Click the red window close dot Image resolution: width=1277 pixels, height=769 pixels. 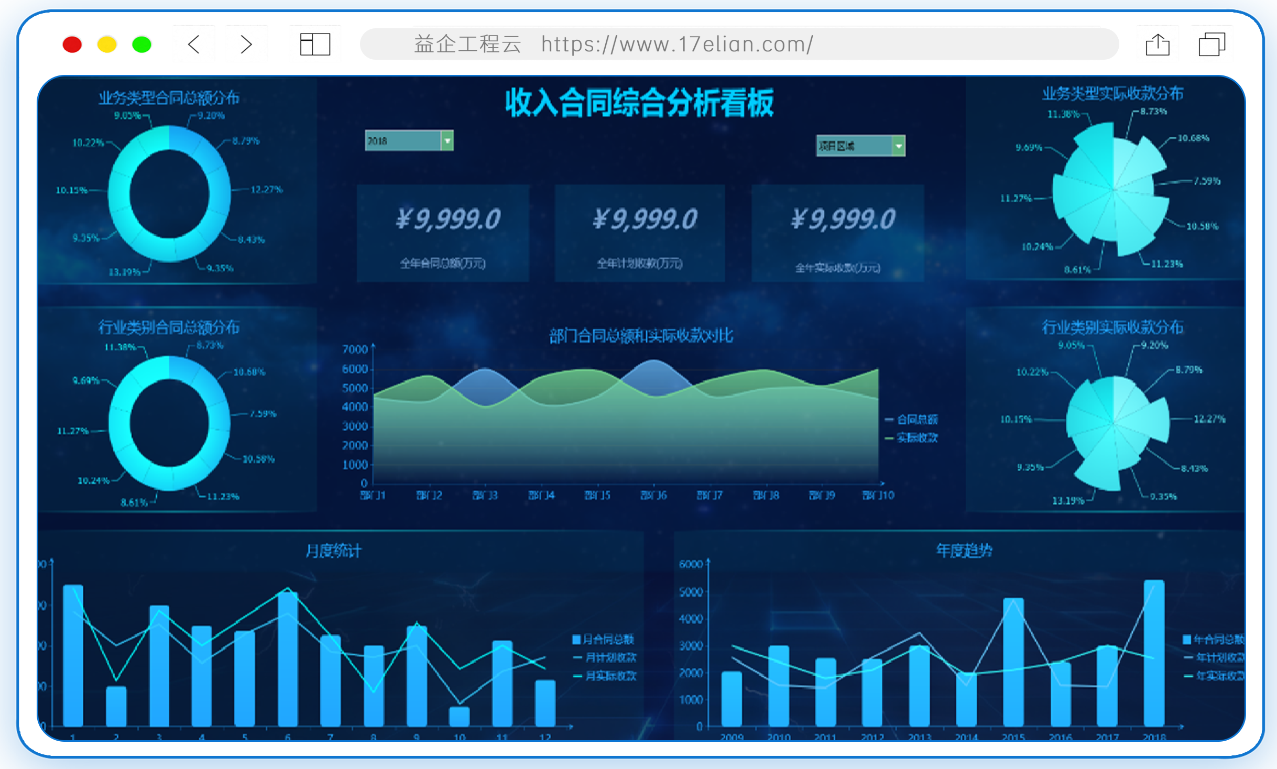coord(72,45)
